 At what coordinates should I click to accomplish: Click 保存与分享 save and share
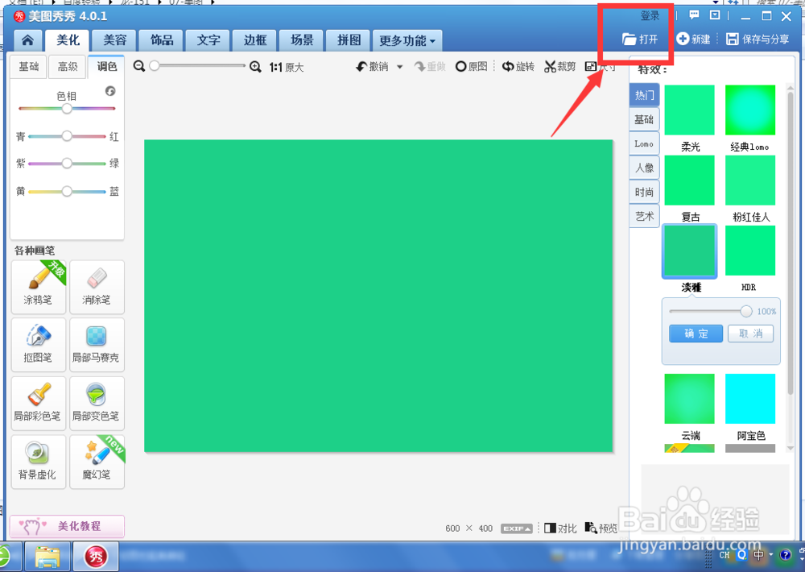click(x=758, y=39)
